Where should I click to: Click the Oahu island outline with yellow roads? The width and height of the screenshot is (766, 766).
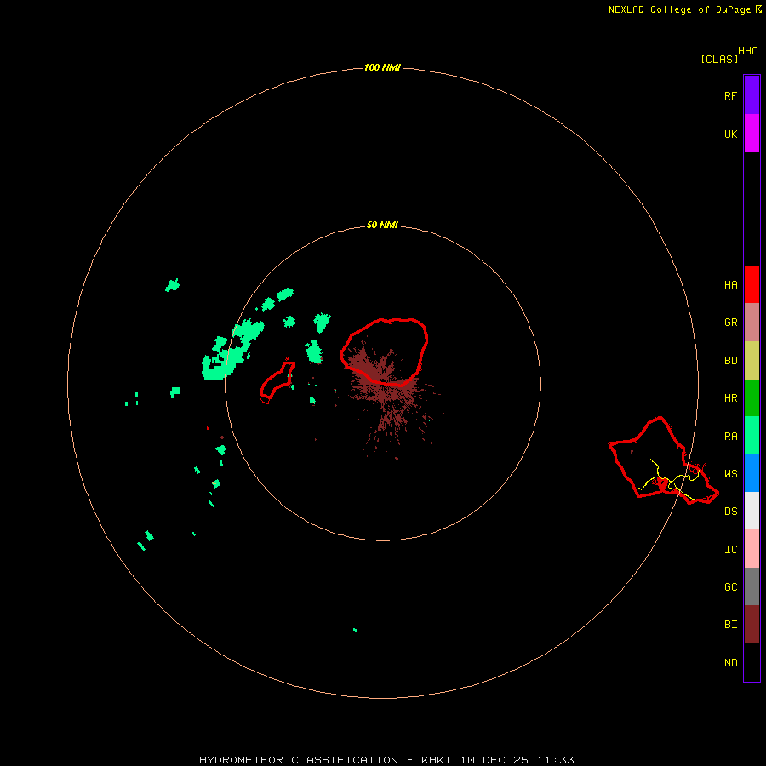(662, 460)
